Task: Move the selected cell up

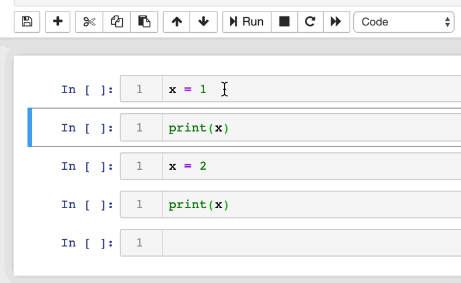Action: [x=177, y=22]
